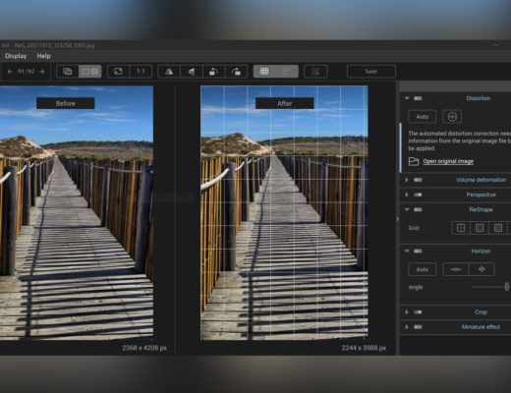511x393 pixels.
Task: Expand the Crop section
Action: click(x=407, y=312)
